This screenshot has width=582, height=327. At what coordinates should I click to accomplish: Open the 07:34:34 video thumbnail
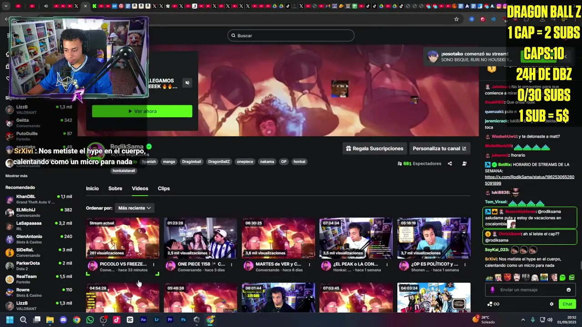click(x=356, y=238)
